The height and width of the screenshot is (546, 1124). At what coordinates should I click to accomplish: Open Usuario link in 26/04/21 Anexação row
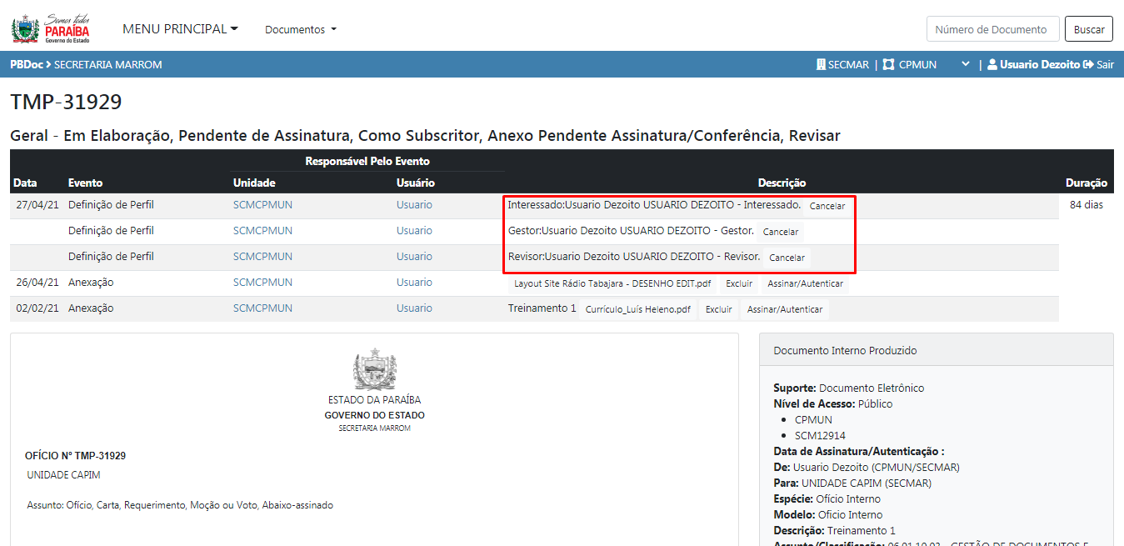point(414,283)
